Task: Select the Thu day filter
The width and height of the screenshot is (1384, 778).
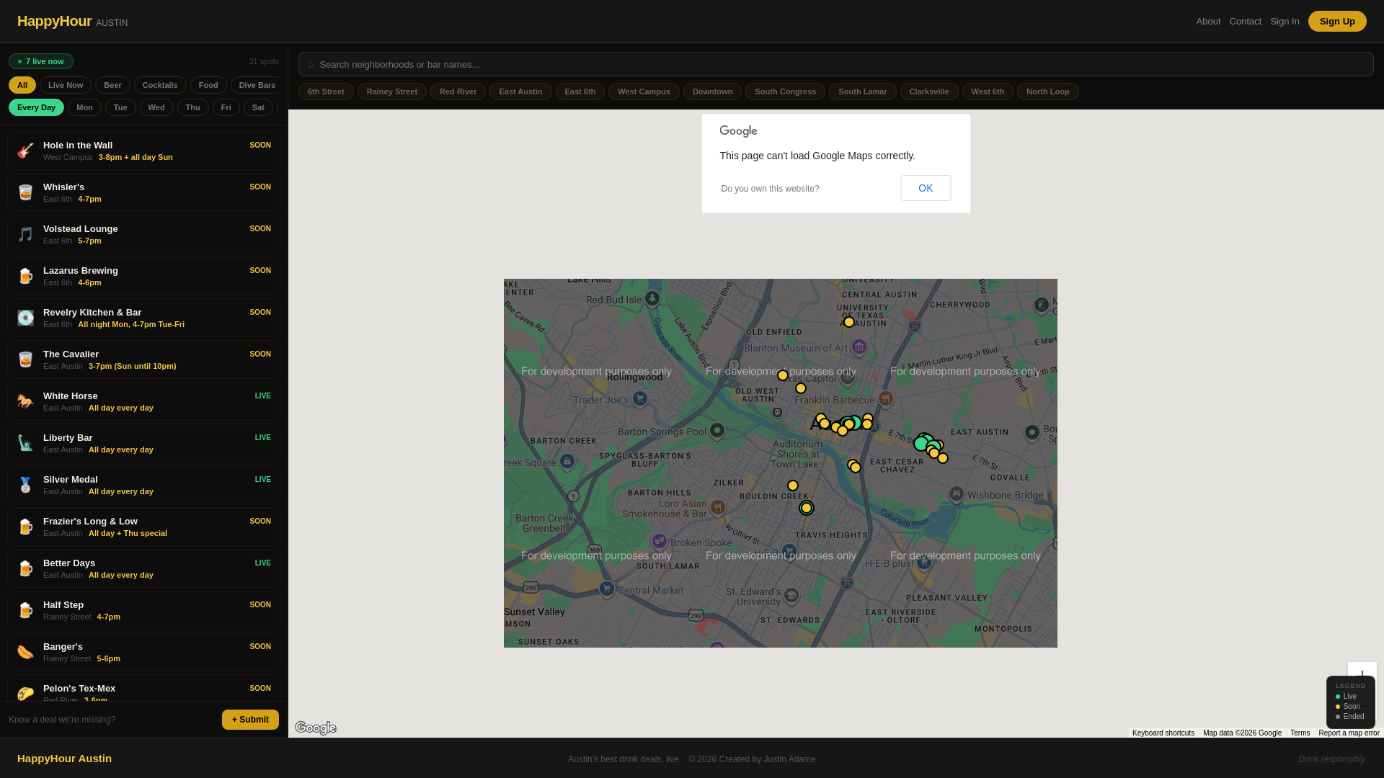Action: pos(192,107)
